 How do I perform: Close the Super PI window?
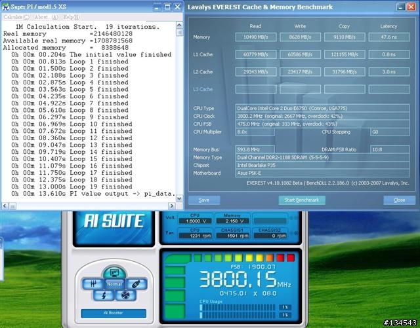coord(177,7)
